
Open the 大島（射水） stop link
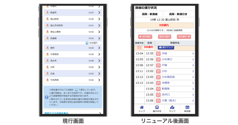pyautogui.click(x=169, y=101)
